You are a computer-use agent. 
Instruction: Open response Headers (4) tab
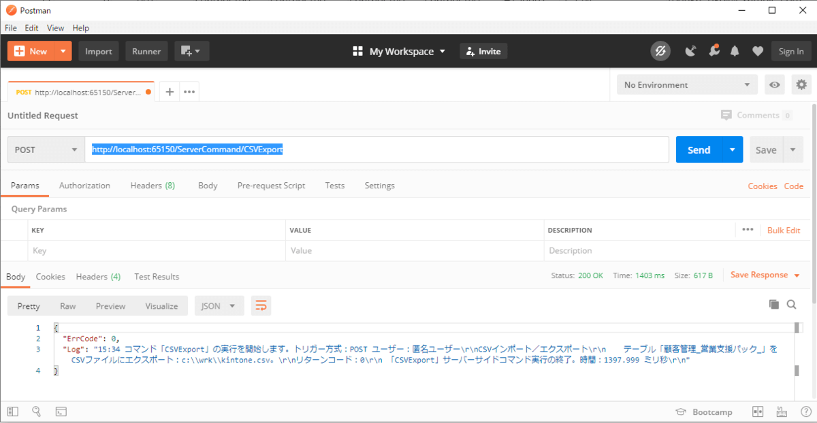[x=99, y=277]
